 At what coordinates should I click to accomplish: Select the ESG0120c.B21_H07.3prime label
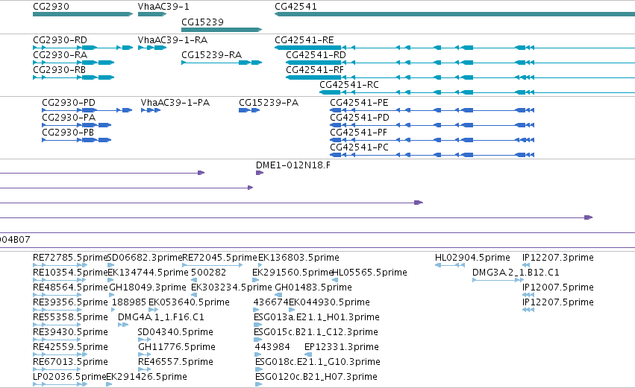tap(316, 378)
